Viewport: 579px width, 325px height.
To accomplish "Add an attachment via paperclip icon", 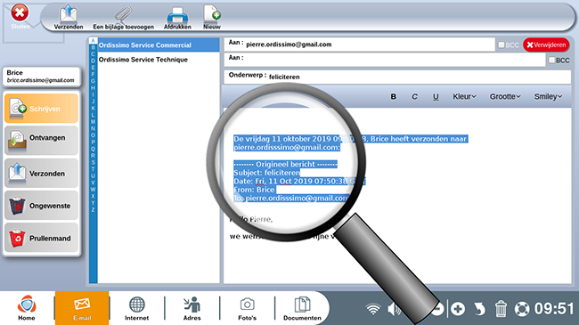I will (123, 17).
